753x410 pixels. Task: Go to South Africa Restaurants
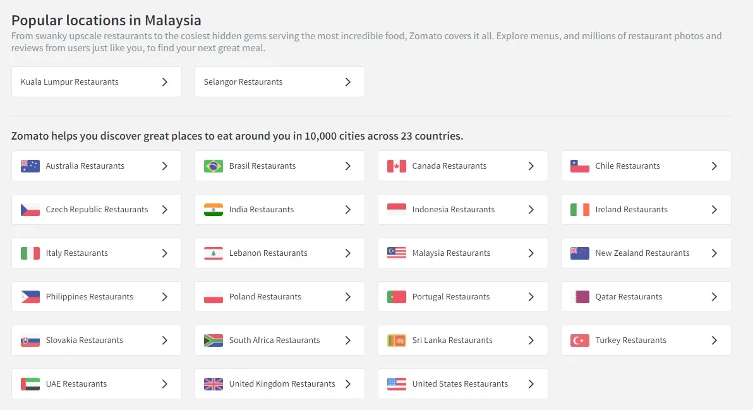click(x=279, y=341)
